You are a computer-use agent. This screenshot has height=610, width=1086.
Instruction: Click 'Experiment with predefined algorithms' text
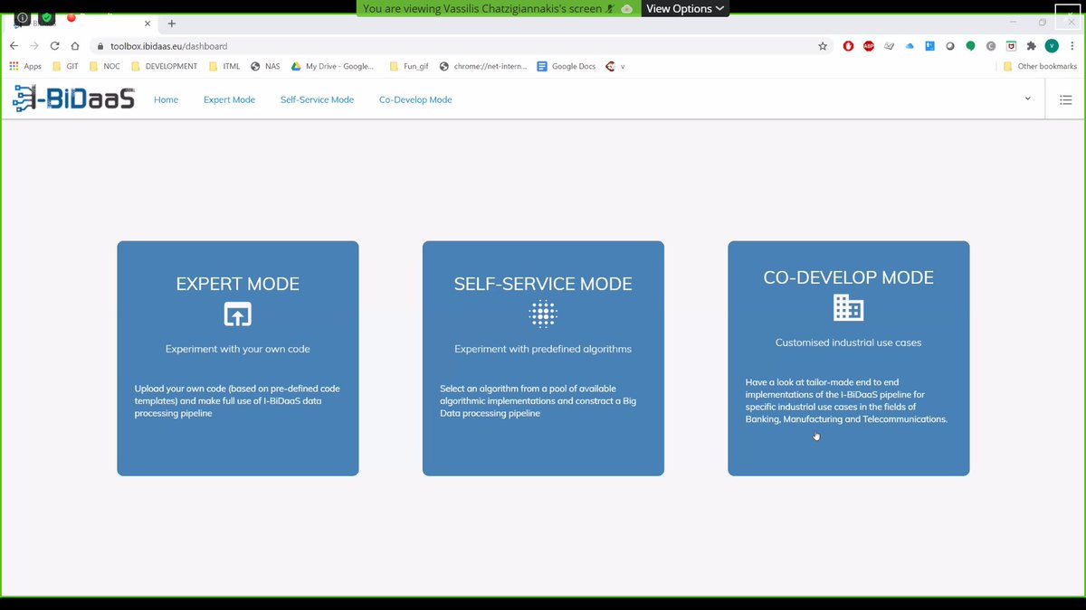click(543, 349)
